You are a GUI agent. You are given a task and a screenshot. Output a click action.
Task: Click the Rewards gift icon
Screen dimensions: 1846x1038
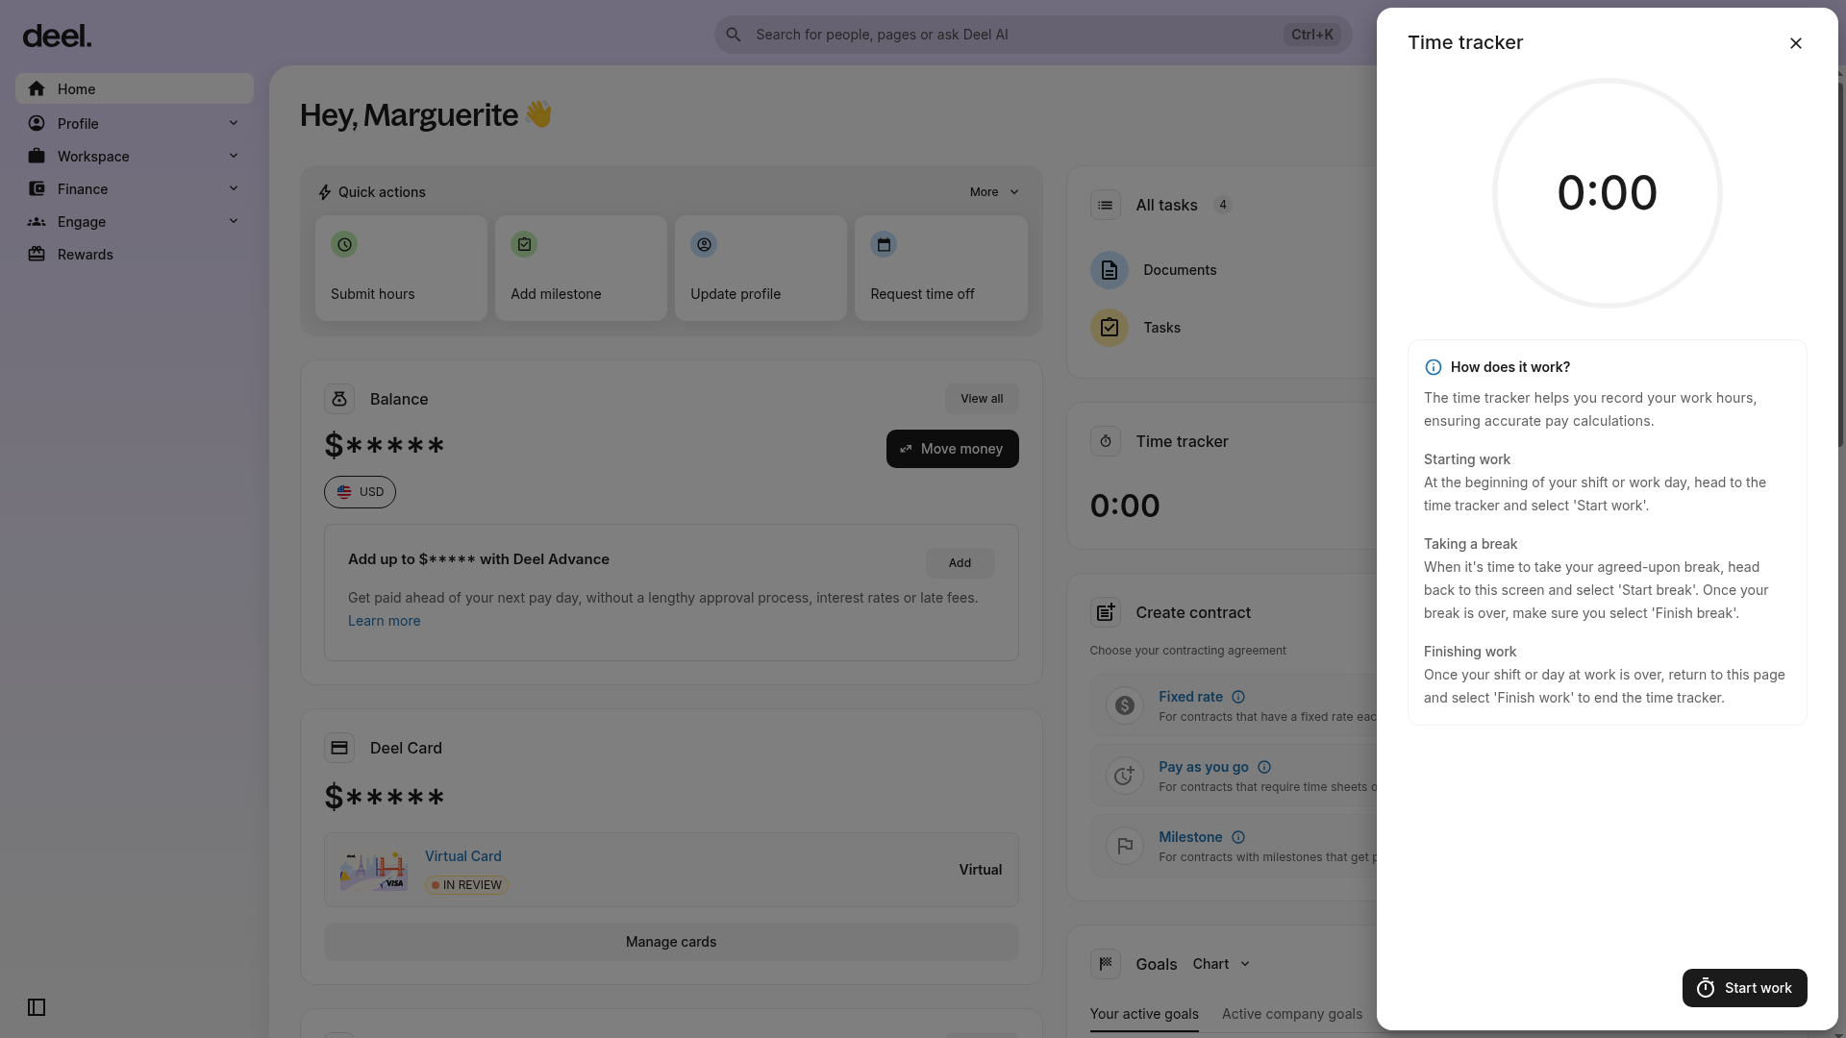(x=37, y=255)
